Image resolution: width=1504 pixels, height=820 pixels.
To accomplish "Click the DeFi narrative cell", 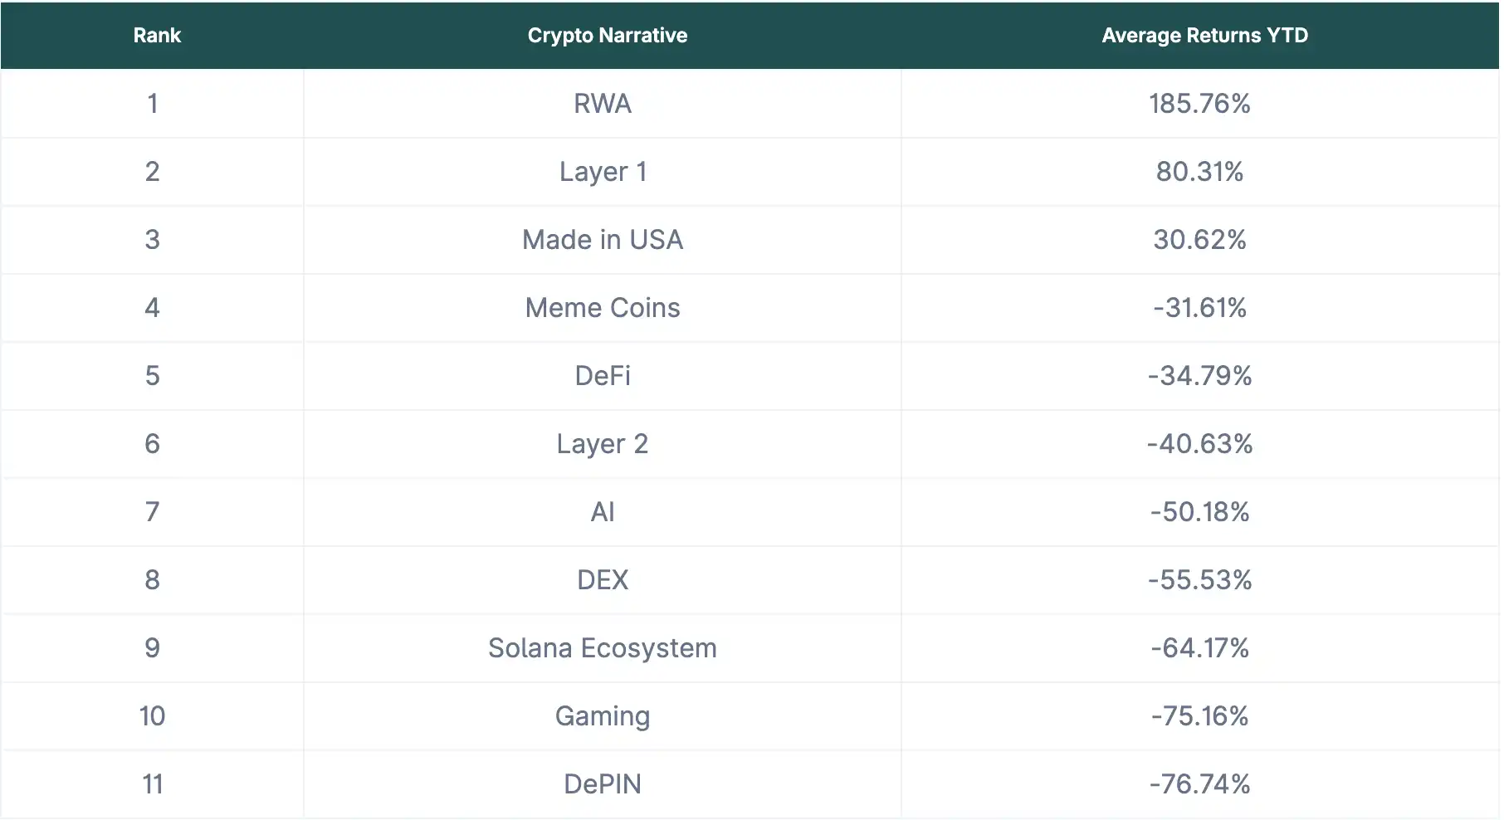I will [603, 376].
